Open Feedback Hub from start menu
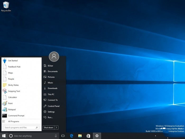The width and height of the screenshot is (185, 139). coord(21,67)
